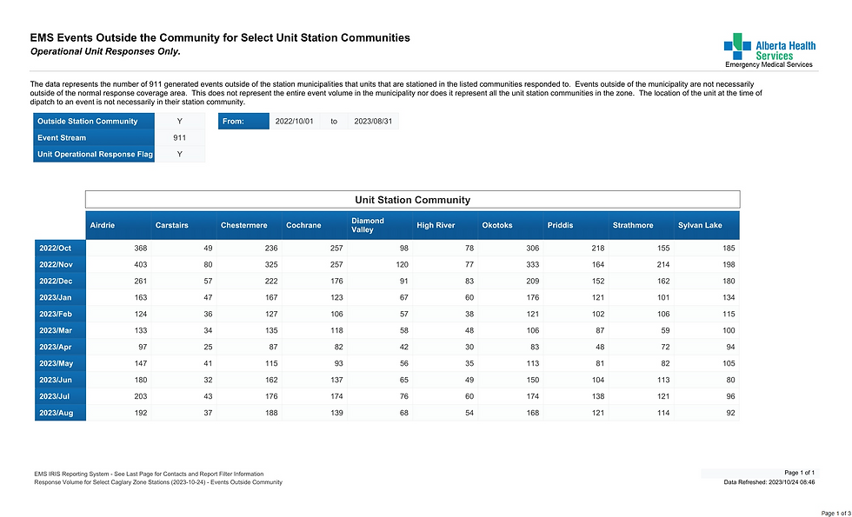Click the end date 2023/08/31 field
Viewport: 852px width, 517px height.
[372, 122]
